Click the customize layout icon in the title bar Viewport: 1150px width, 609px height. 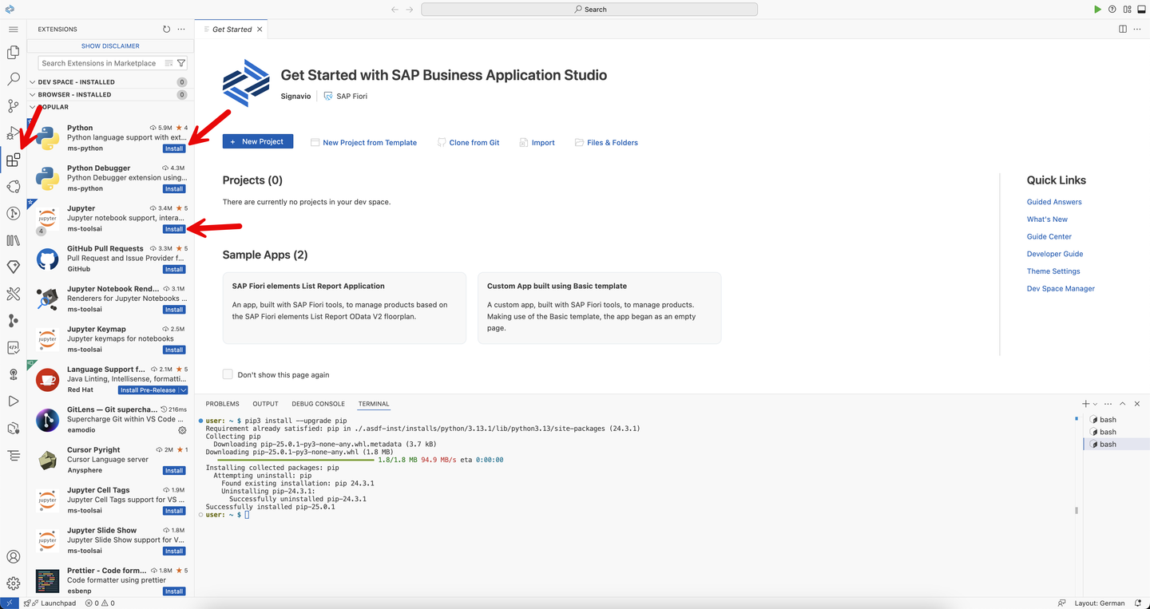click(1127, 10)
